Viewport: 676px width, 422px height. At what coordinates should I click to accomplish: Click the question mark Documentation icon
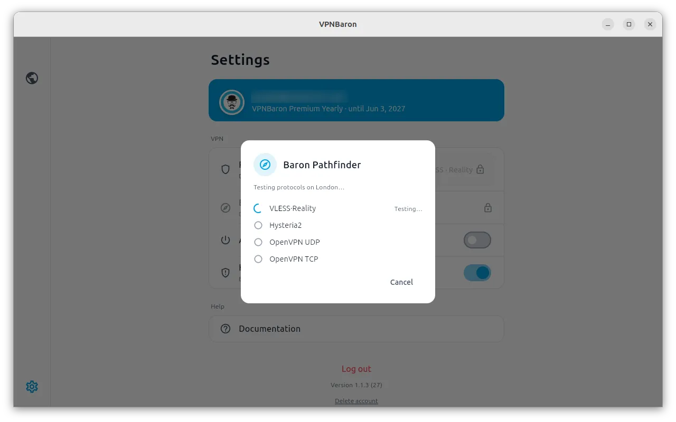[226, 329]
